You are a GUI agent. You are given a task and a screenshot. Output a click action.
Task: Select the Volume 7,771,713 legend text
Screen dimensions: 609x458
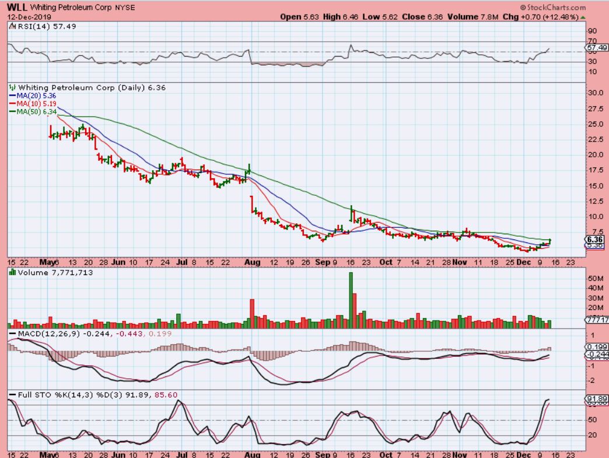(55, 273)
